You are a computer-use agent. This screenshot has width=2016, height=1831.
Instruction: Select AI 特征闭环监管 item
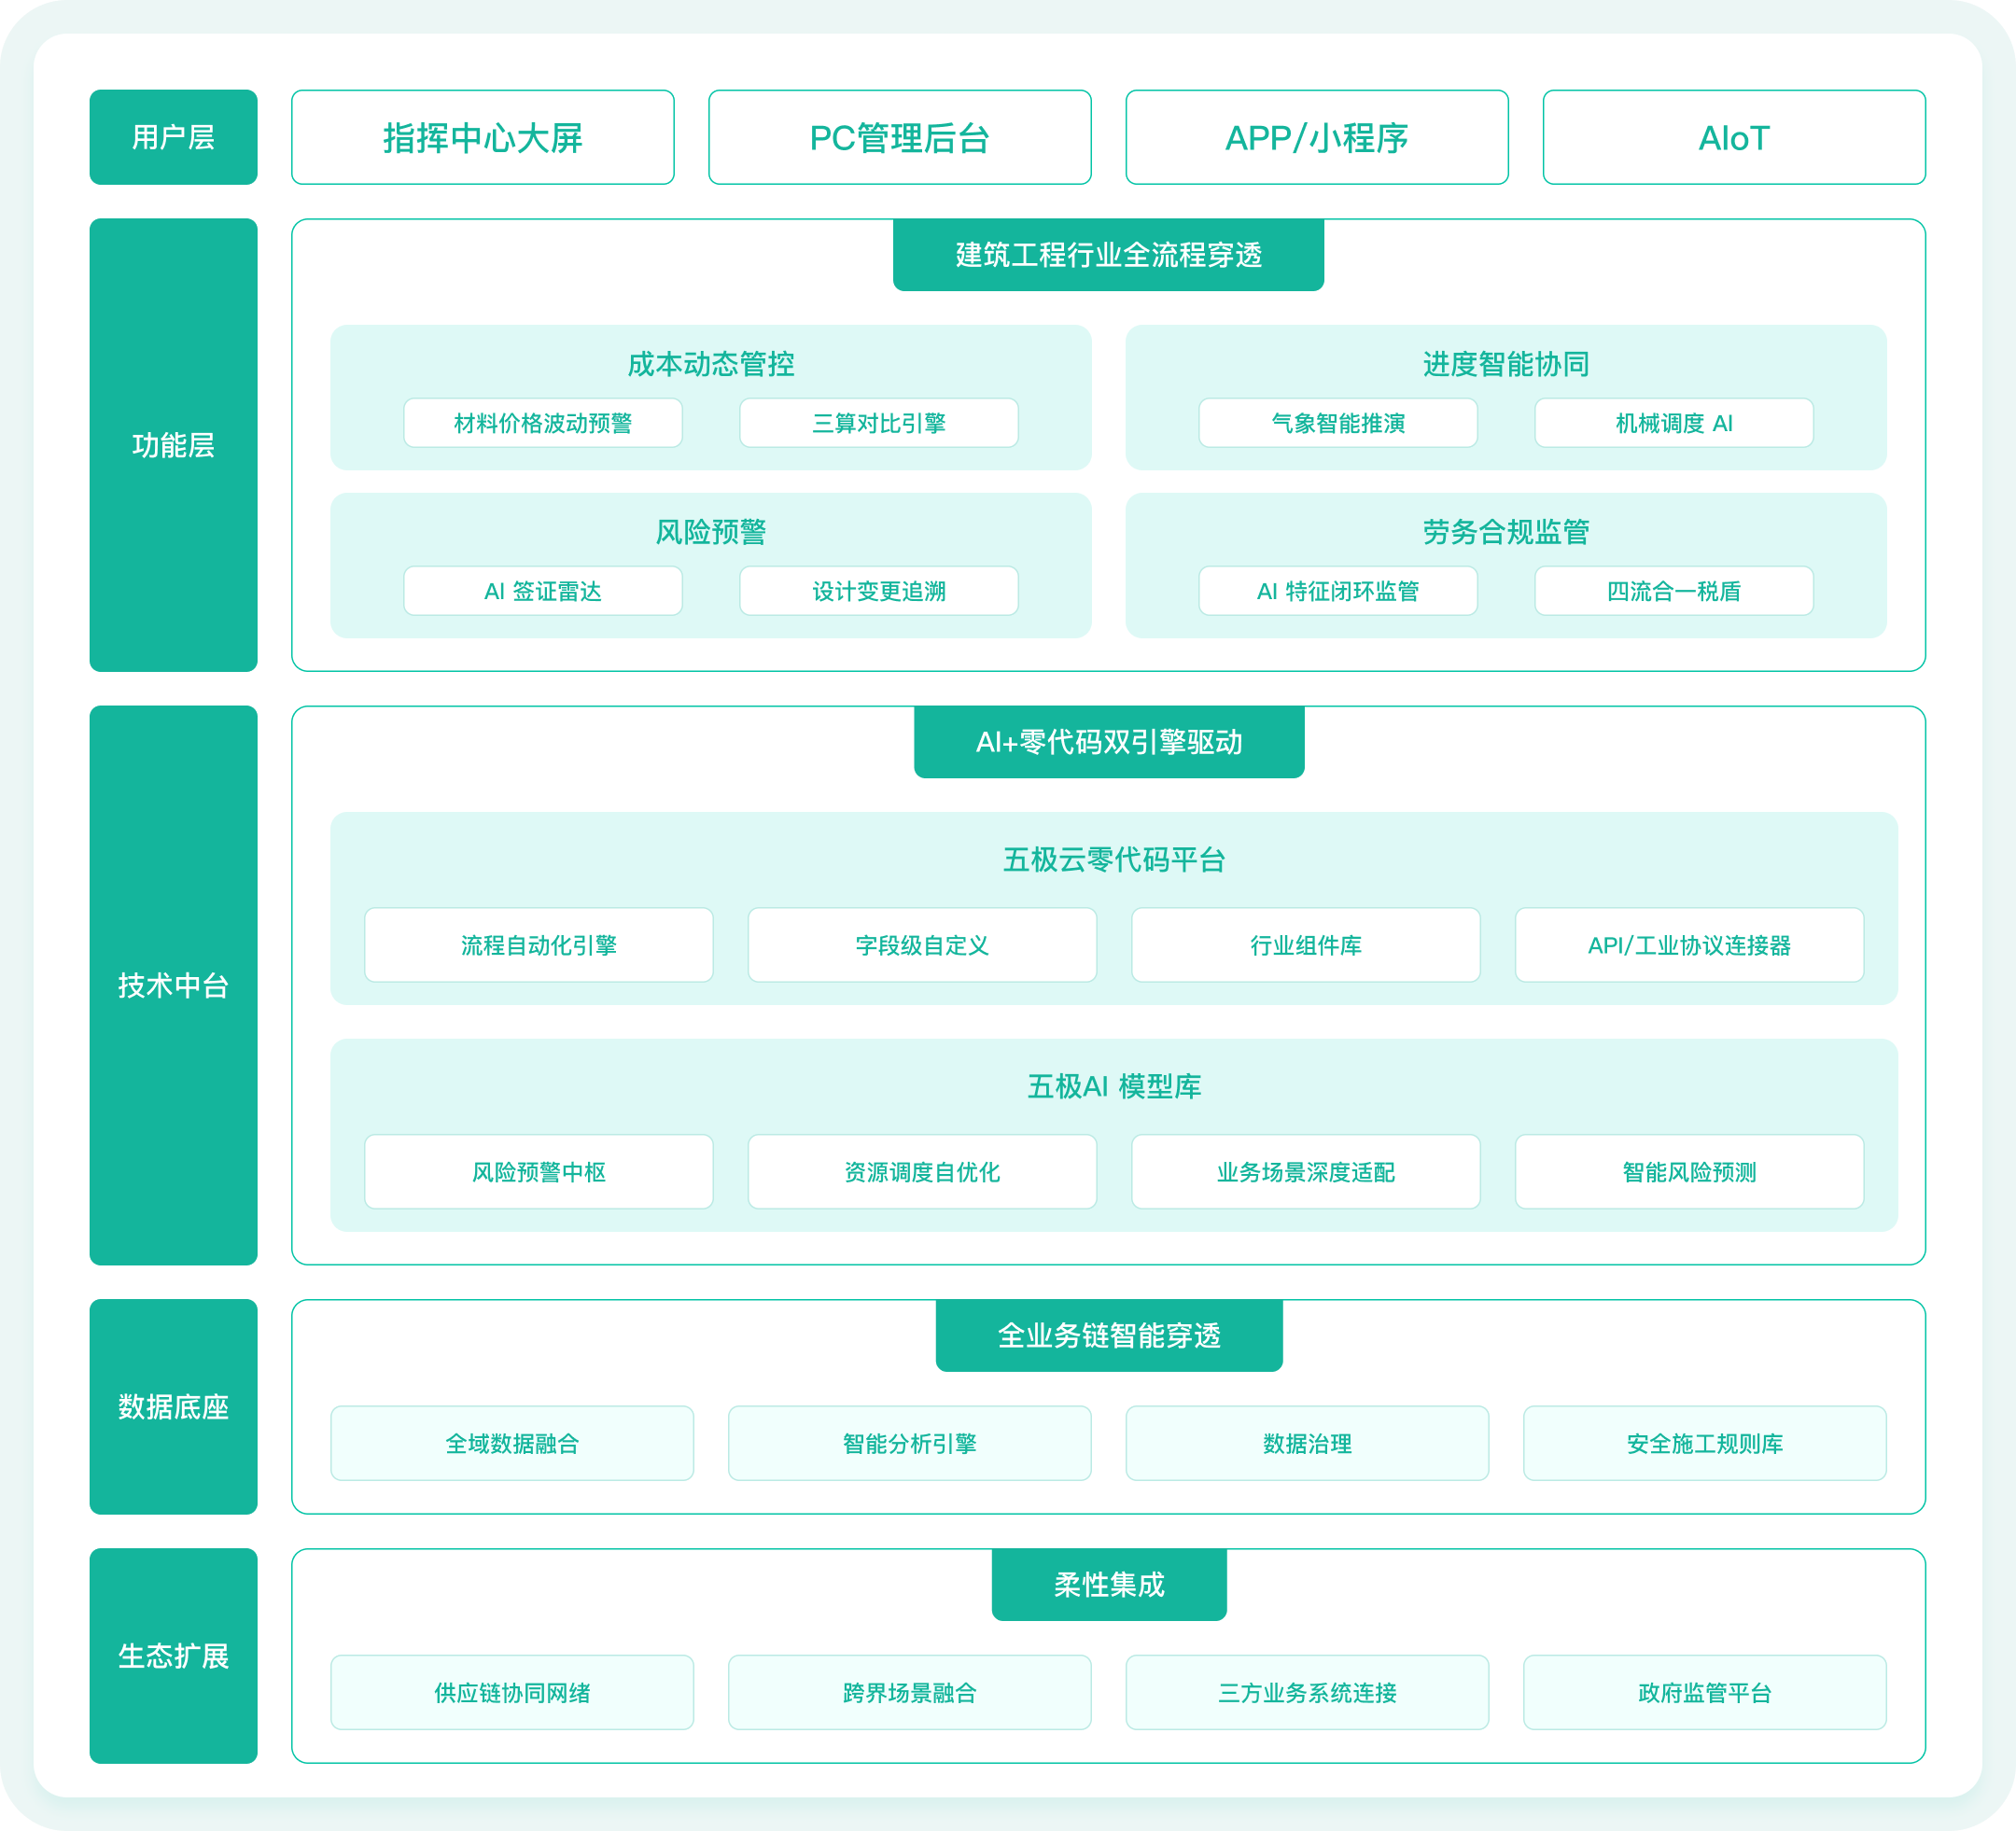pyautogui.click(x=1338, y=591)
